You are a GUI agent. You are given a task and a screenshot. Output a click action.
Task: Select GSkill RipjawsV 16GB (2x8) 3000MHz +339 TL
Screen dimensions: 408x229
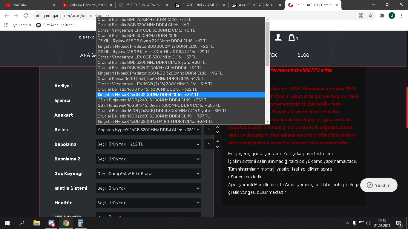(180, 100)
